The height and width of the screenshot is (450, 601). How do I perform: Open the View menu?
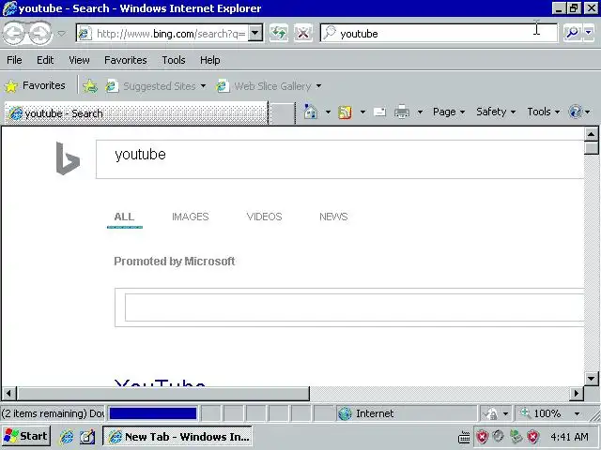[79, 60]
